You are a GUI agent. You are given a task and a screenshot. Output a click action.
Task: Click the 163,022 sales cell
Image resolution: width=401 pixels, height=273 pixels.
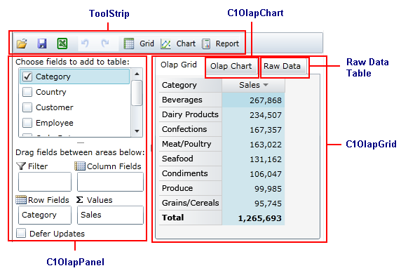tap(253, 144)
